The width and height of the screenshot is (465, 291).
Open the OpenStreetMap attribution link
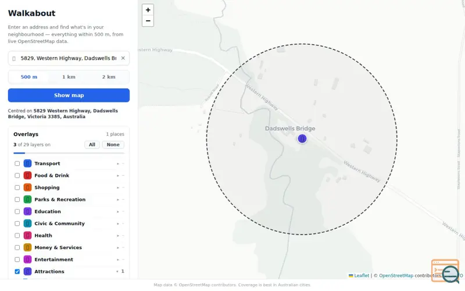(x=396, y=275)
